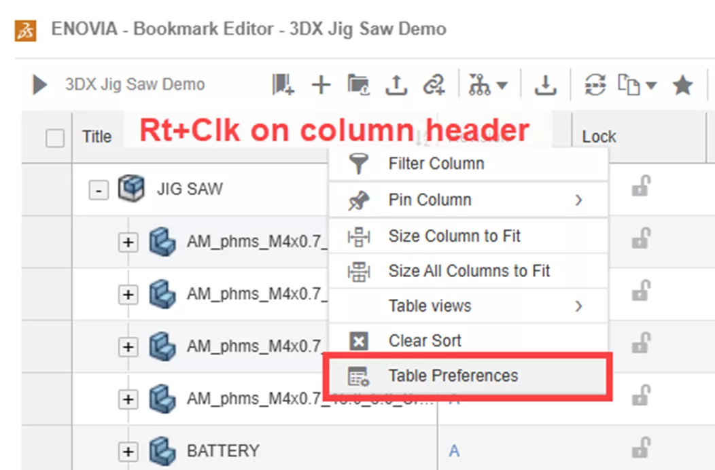Click the Title column header
This screenshot has height=470, width=715.
click(97, 137)
